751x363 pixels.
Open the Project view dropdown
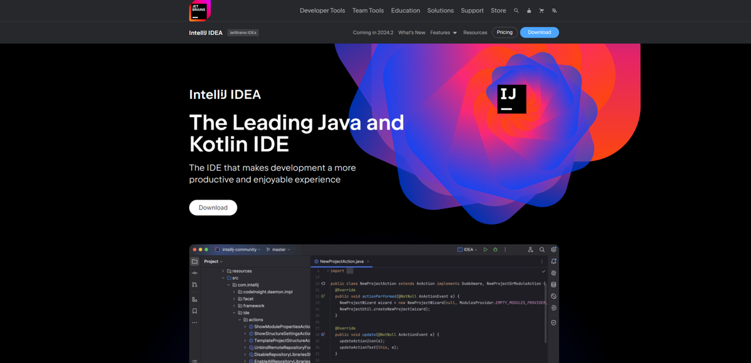pos(213,261)
